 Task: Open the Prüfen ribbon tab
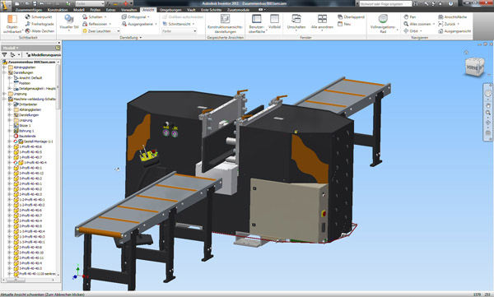pos(96,10)
